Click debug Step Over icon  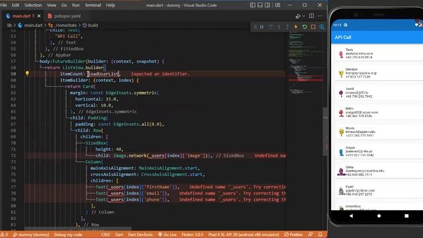click(270, 26)
